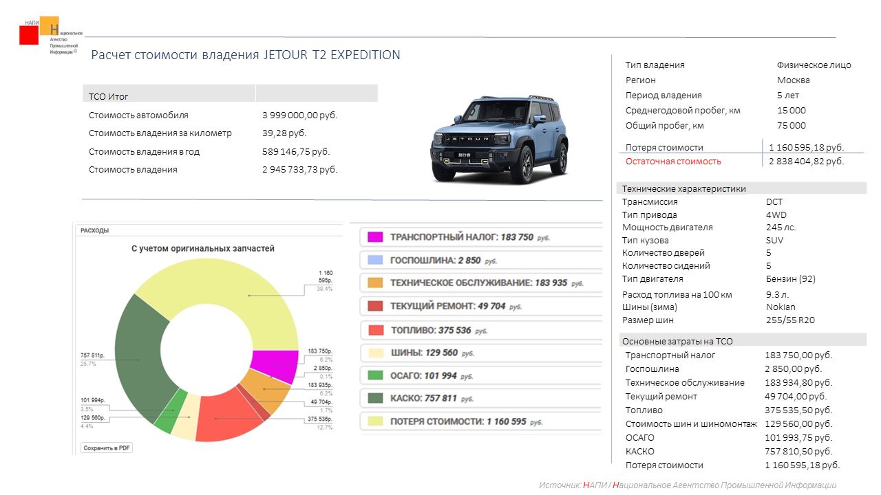Click the page title Расчет стоимости владения JETOUR
The height and width of the screenshot is (495, 881).
[246, 55]
